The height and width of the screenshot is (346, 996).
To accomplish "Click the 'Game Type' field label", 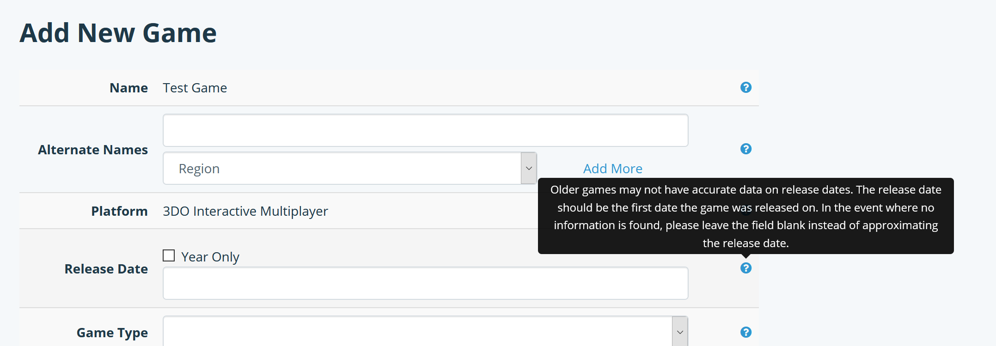I will pos(112,333).
